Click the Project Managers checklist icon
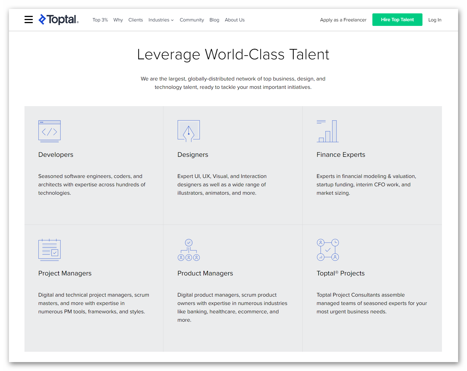This screenshot has width=467, height=371. pos(50,250)
